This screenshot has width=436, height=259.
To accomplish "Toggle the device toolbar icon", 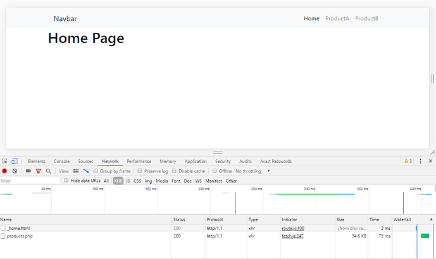I will coord(15,162).
